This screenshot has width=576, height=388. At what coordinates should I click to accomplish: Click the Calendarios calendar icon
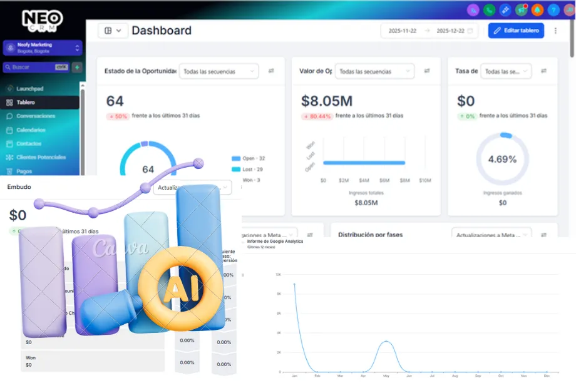(9, 130)
